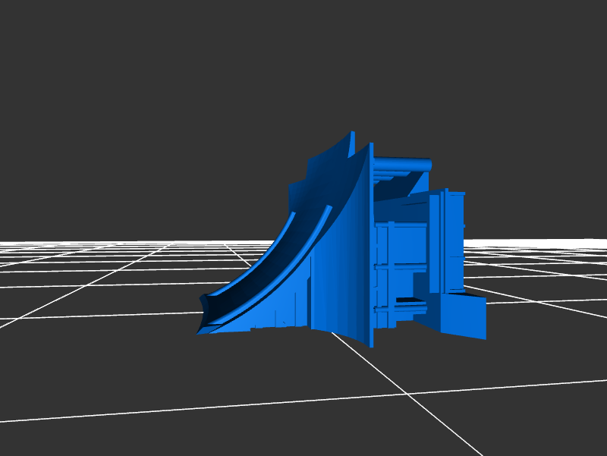The height and width of the screenshot is (456, 607).
Task: Click the rectangular box at model's lower right
Action: pos(464,316)
